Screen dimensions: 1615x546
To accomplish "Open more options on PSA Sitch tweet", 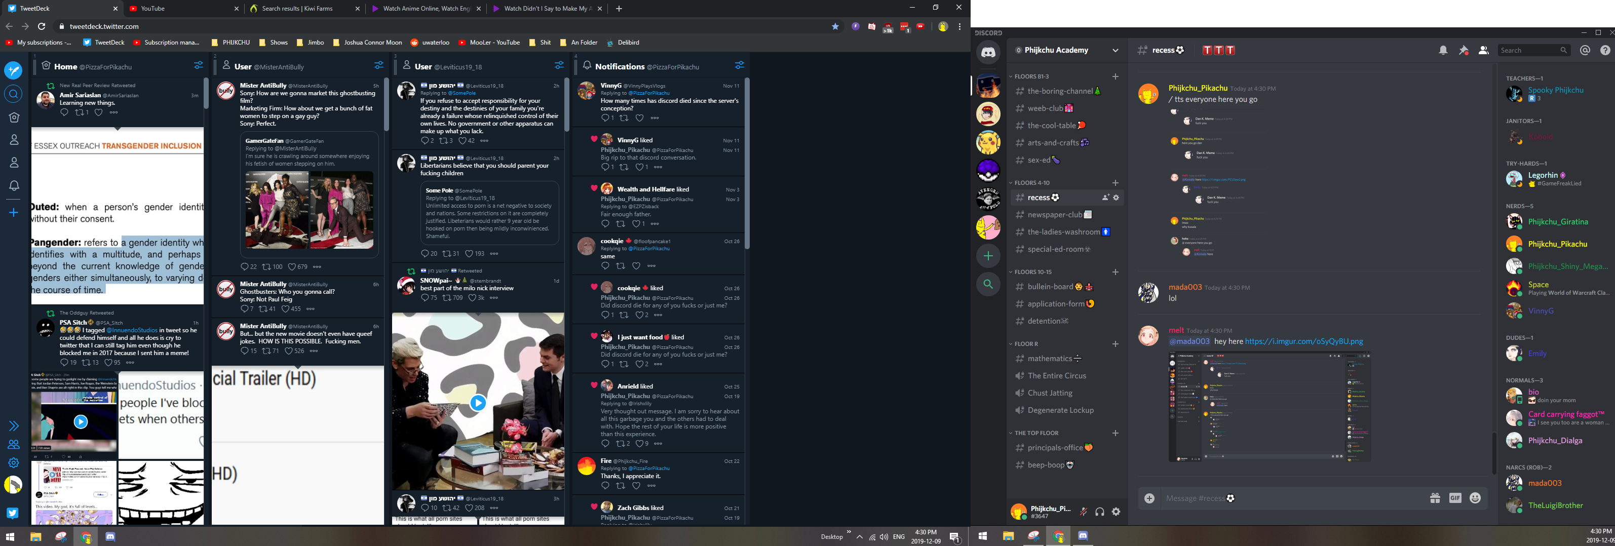I will 130,362.
